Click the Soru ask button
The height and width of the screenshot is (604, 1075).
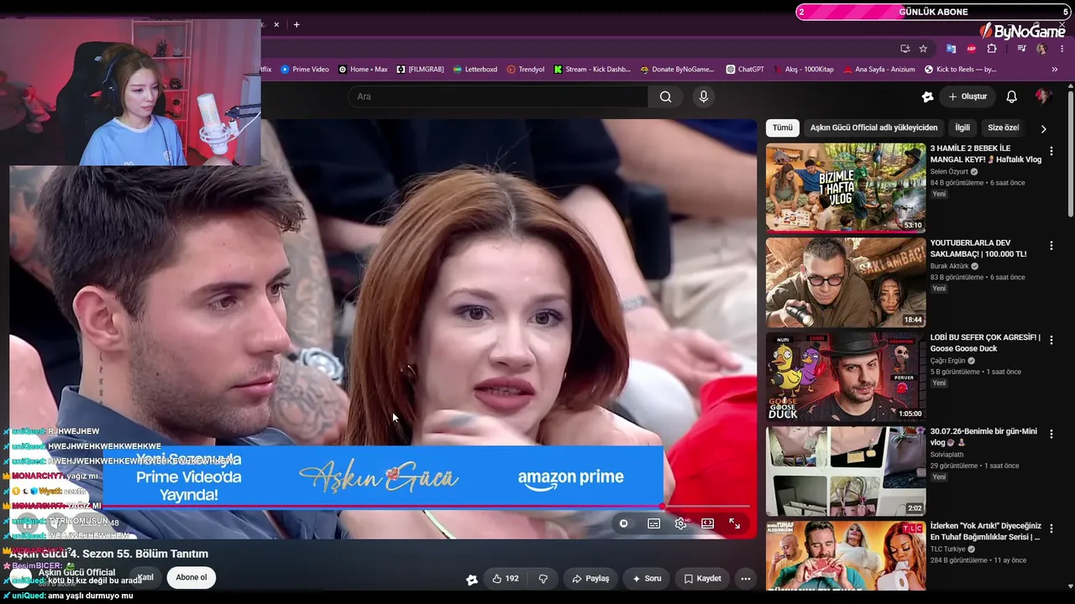[647, 579]
